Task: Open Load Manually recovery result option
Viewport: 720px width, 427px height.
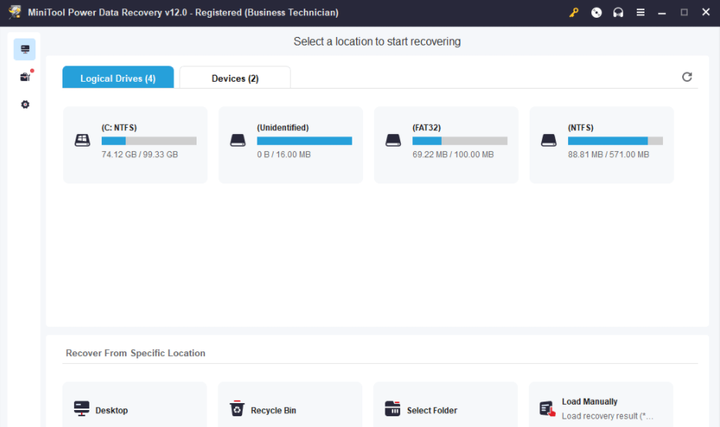Action: pyautogui.click(x=601, y=408)
